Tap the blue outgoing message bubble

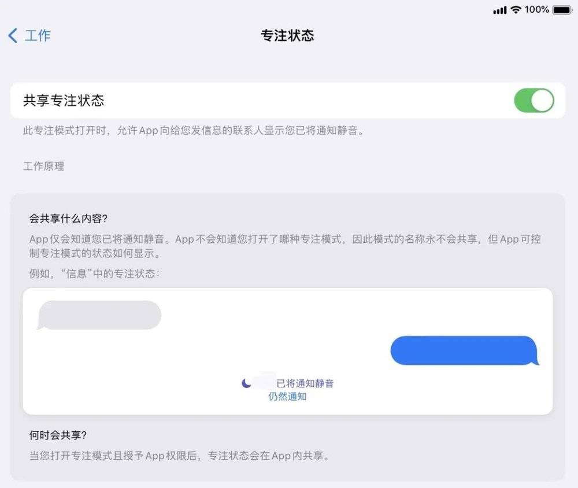[465, 350]
